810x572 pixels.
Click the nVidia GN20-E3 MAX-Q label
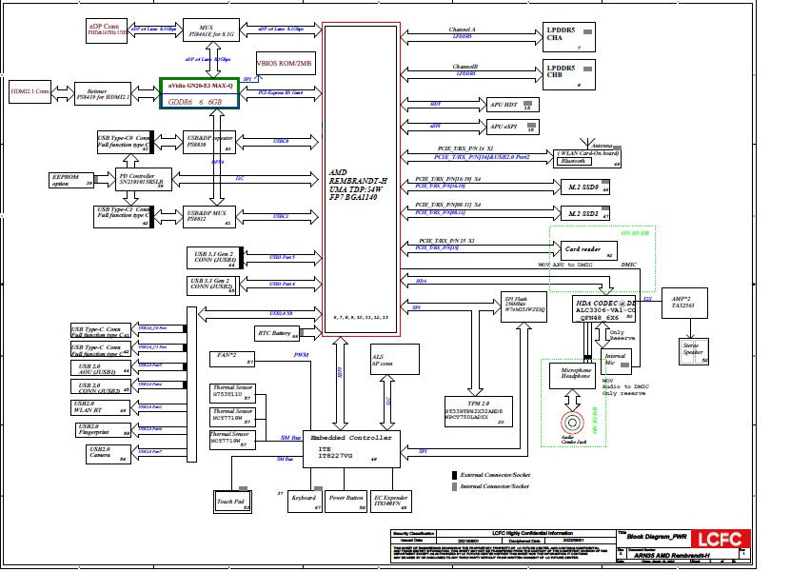click(x=200, y=86)
